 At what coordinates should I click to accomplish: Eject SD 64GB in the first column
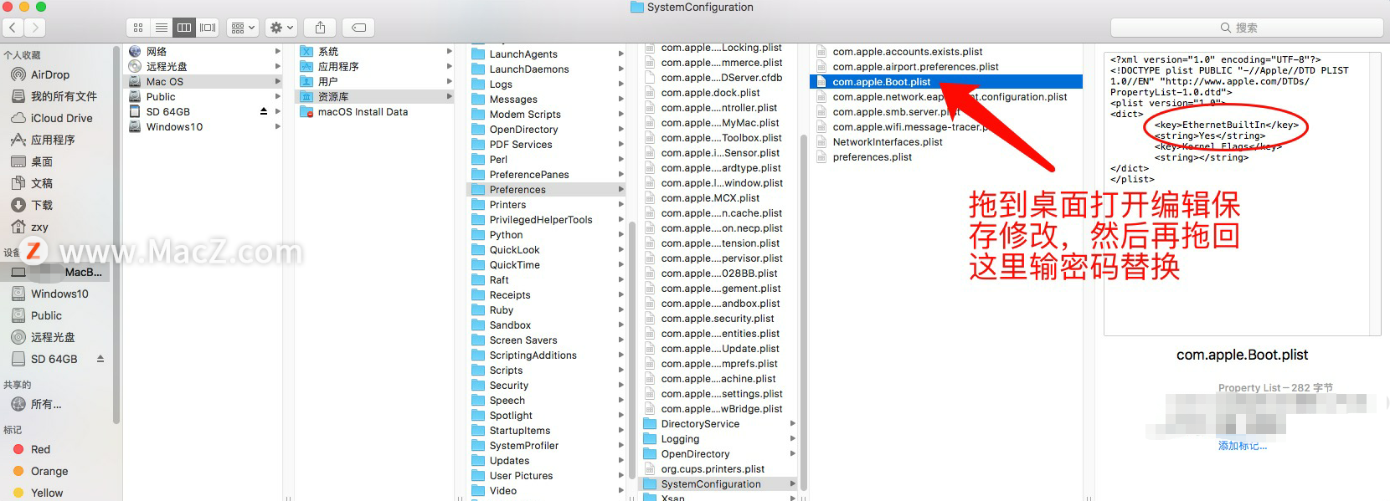point(264,111)
